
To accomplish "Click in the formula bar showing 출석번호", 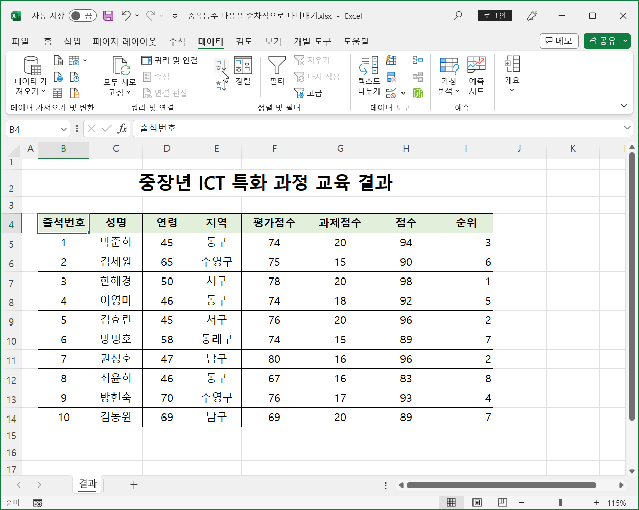I will click(x=377, y=128).
